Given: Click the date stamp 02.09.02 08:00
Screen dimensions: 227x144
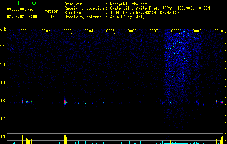Looking at the screenshot, I should pyautogui.click(x=22, y=17).
